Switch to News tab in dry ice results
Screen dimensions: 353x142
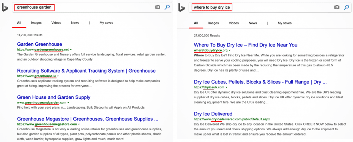click(253, 23)
